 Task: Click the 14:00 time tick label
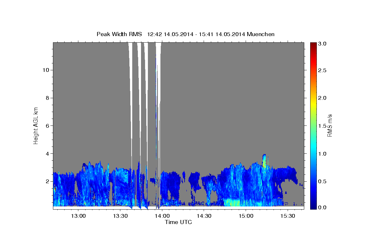[x=162, y=216]
